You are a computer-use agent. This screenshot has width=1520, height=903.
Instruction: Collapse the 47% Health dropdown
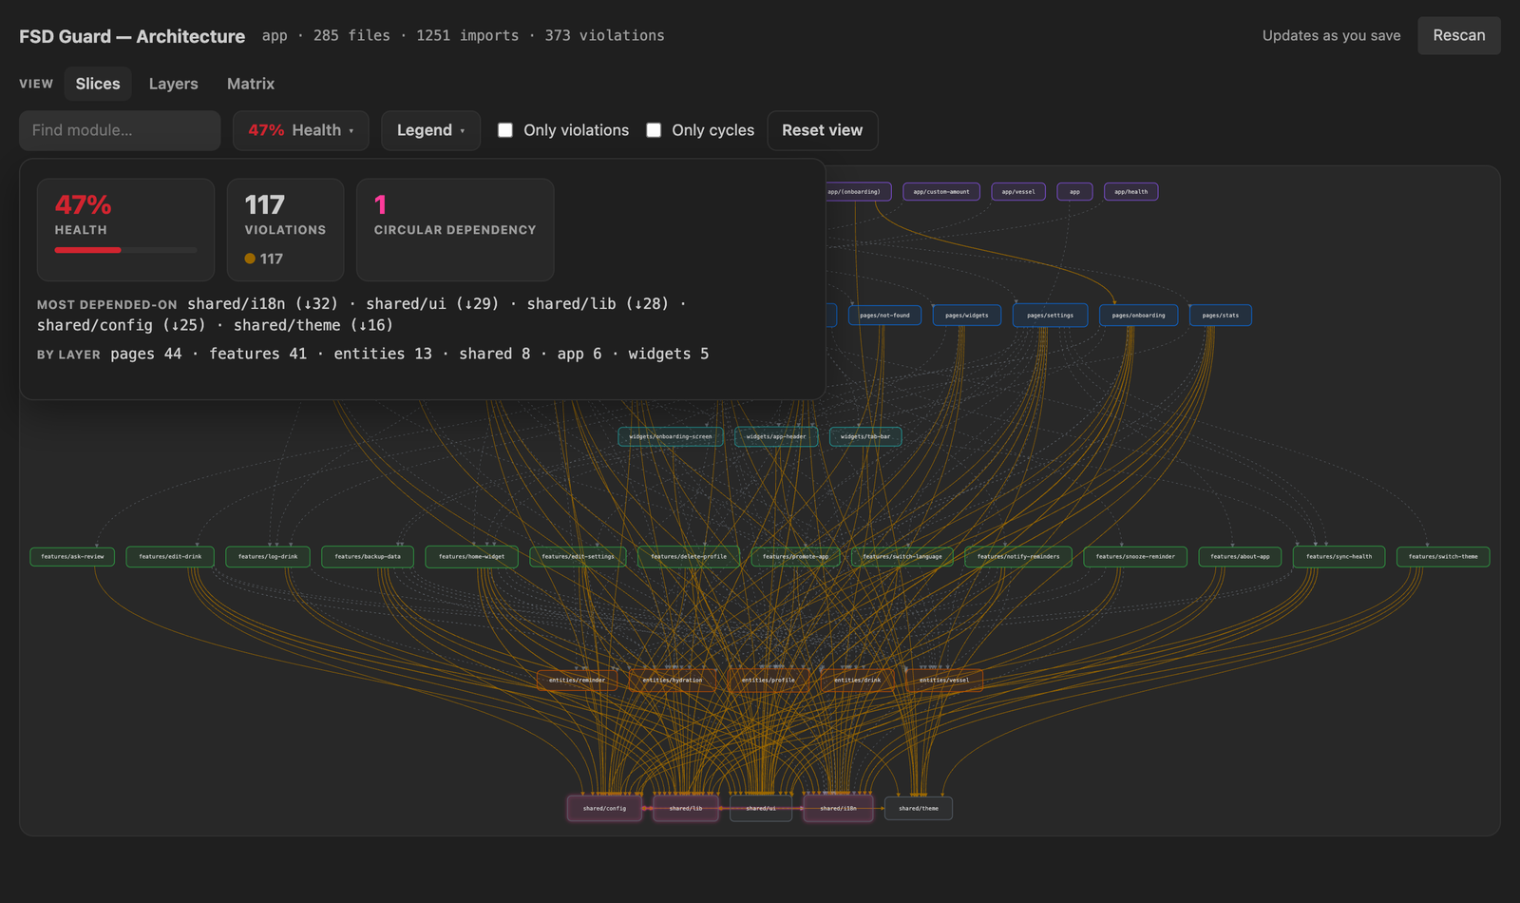[x=300, y=130]
